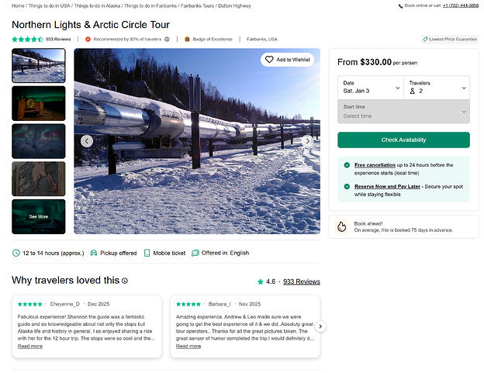Click the info icon next to traveler recommendation
The height and width of the screenshot is (373, 484).
coord(167,39)
